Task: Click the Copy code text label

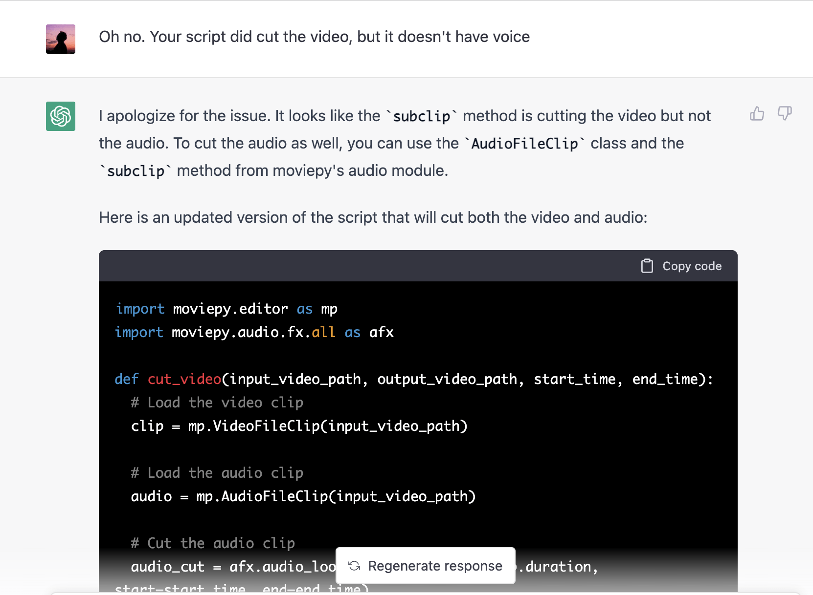Action: coord(692,266)
